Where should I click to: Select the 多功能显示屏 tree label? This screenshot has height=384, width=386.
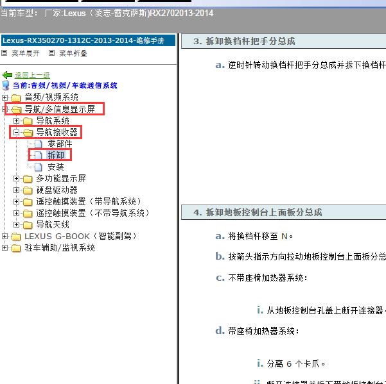(61, 178)
